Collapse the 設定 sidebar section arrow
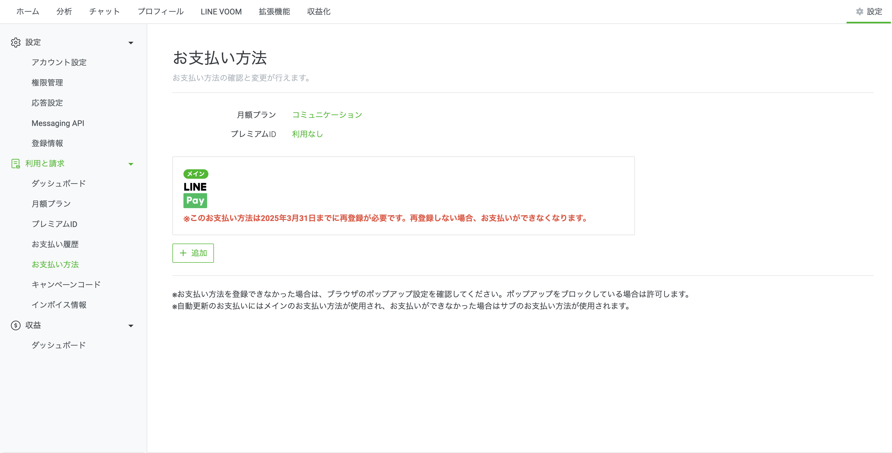Screen dimensions: 892x453 click(x=131, y=43)
